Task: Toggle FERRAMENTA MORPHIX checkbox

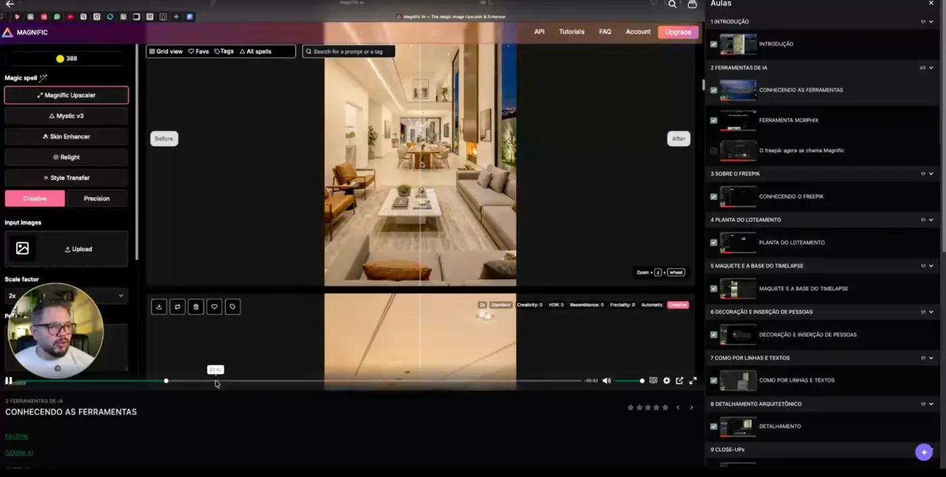Action: 714,120
